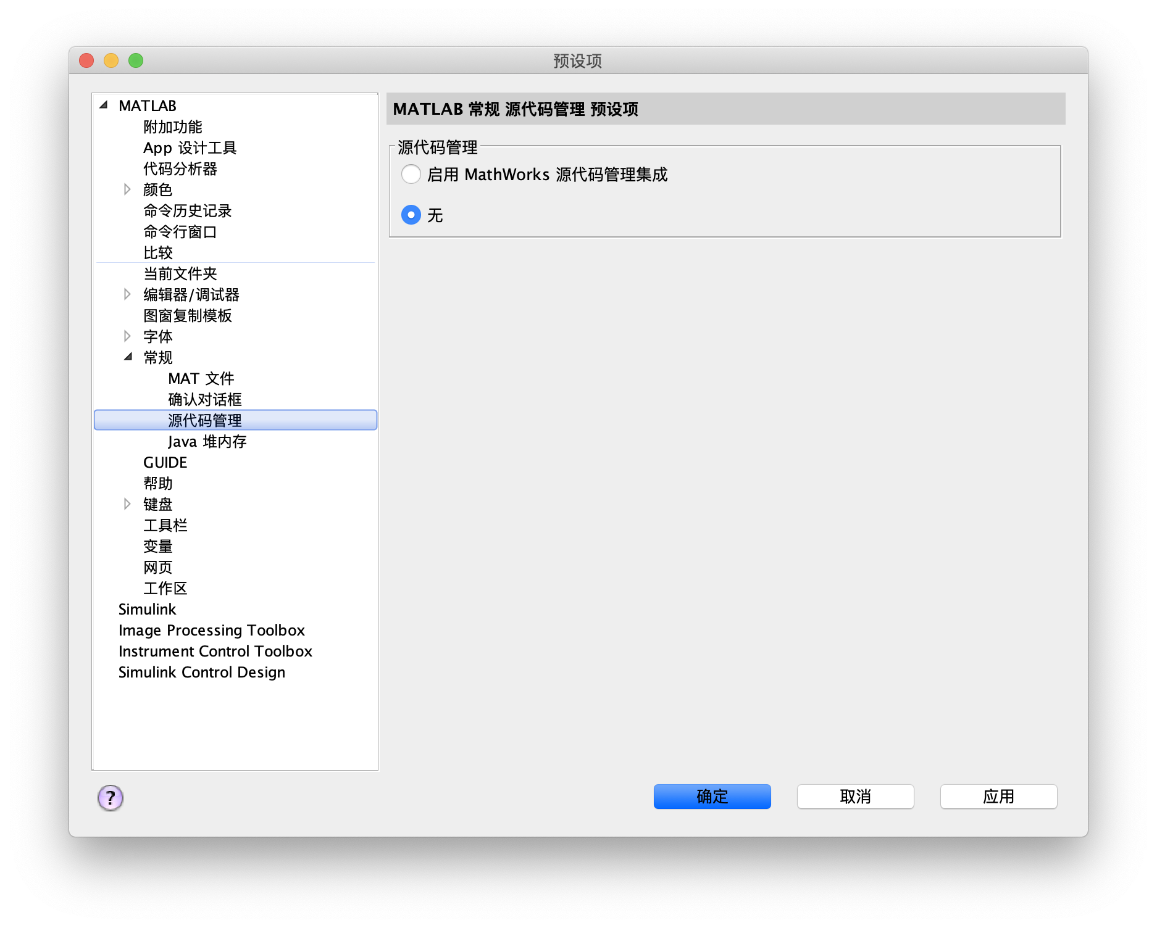Open 附加功能 preferences
Image resolution: width=1157 pixels, height=928 pixels.
pyautogui.click(x=173, y=127)
